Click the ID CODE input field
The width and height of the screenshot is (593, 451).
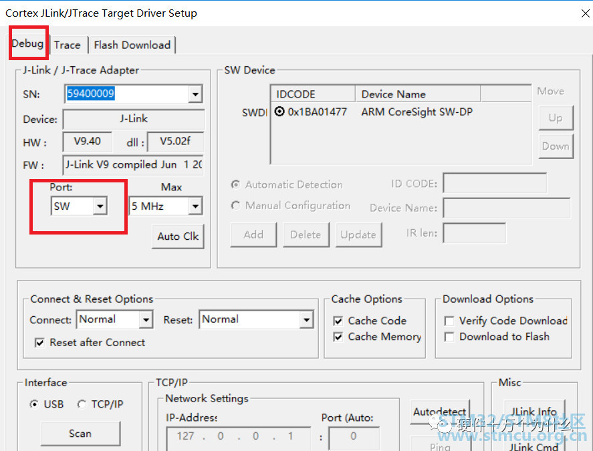[495, 183]
